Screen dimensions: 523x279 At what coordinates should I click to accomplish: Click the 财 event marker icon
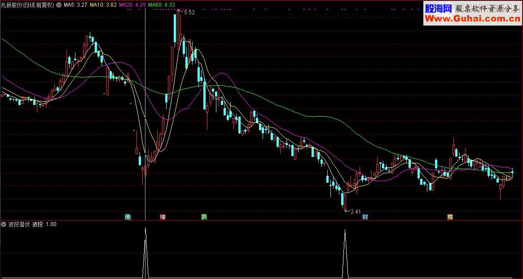(365, 217)
